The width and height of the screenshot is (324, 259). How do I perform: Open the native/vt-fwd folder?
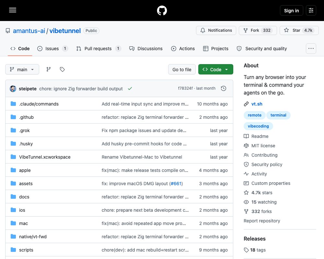33,237
